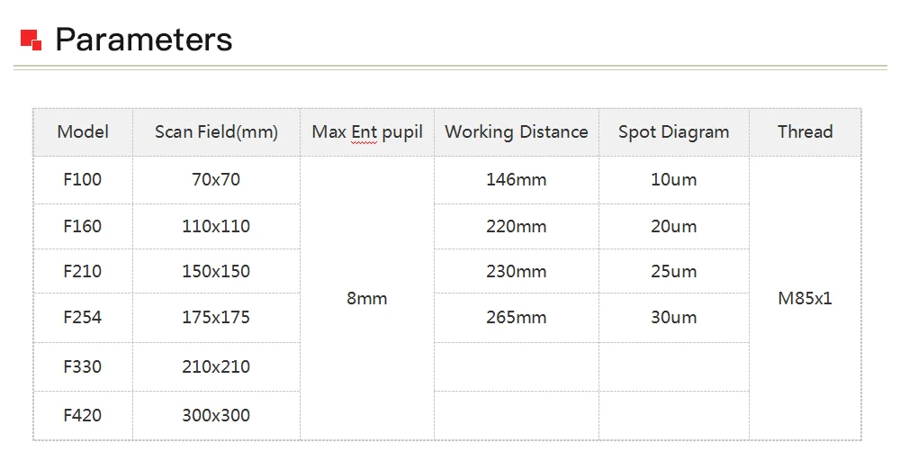This screenshot has height=470, width=900.
Task: Click the Thread column header
Action: tap(805, 132)
